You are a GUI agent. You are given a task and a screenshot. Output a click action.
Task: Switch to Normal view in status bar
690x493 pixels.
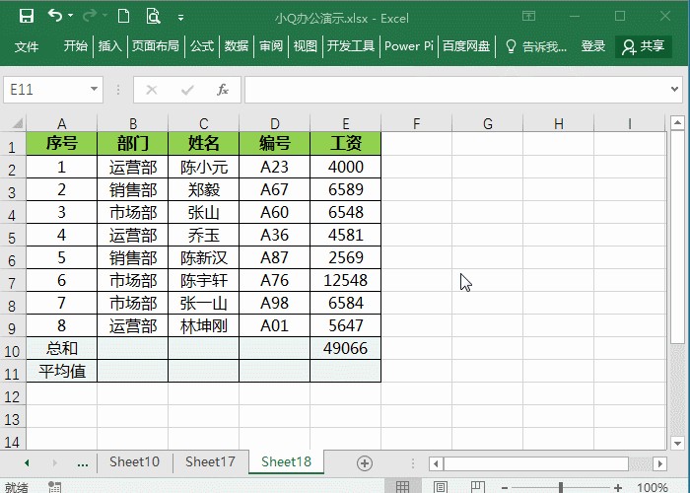click(402, 487)
